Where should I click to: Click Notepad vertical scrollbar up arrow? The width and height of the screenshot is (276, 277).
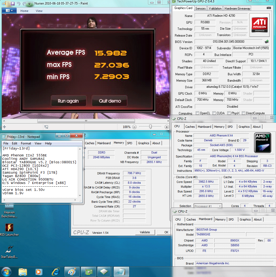coord(80,149)
